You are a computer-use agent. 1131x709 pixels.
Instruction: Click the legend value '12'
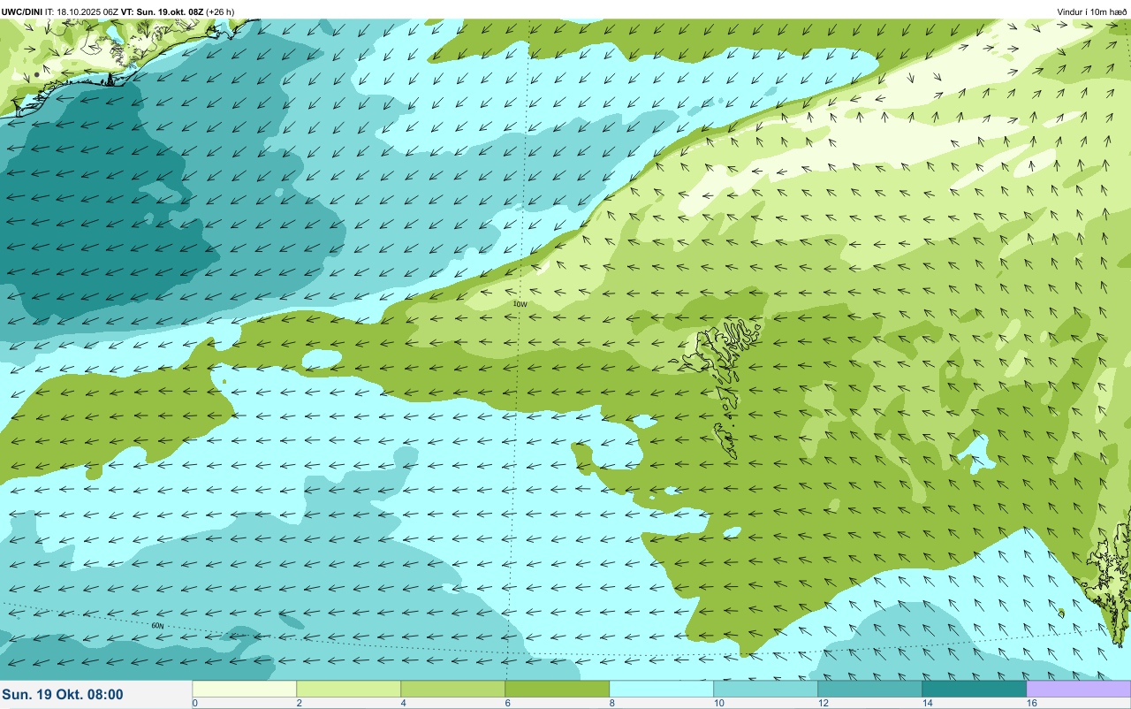coord(824,703)
